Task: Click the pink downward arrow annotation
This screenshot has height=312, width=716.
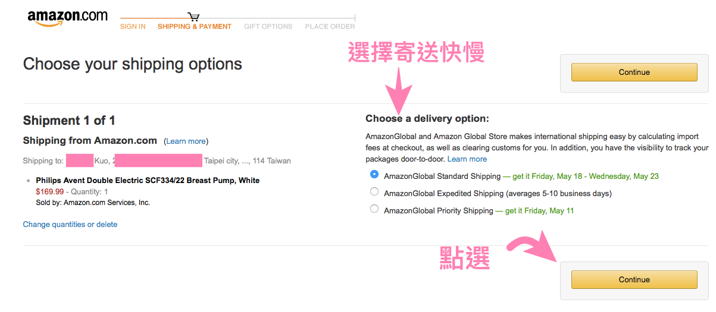Action: click(x=398, y=86)
